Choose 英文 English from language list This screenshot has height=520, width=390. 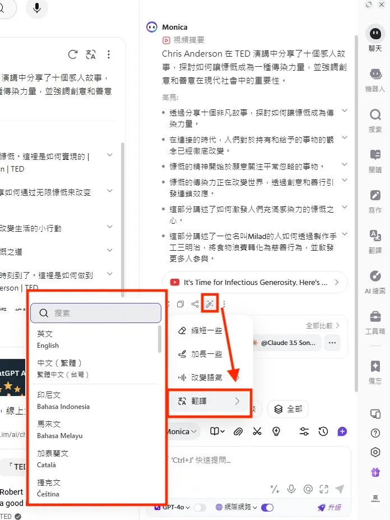95,339
